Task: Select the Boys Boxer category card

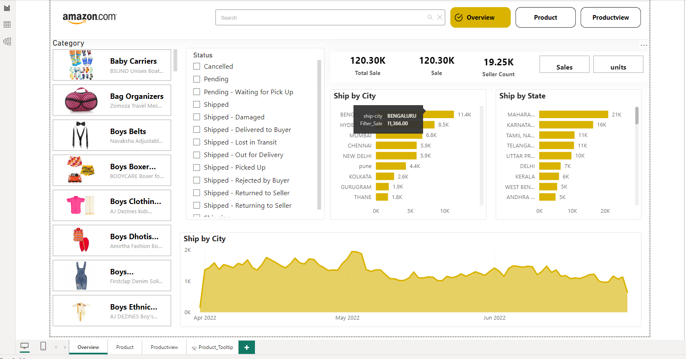Action: coord(112,170)
